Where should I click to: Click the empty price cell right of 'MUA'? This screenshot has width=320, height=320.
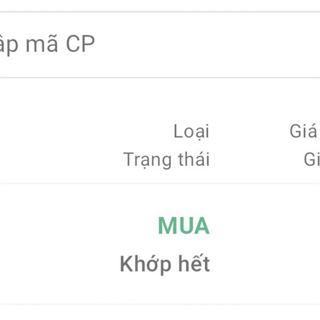265,226
